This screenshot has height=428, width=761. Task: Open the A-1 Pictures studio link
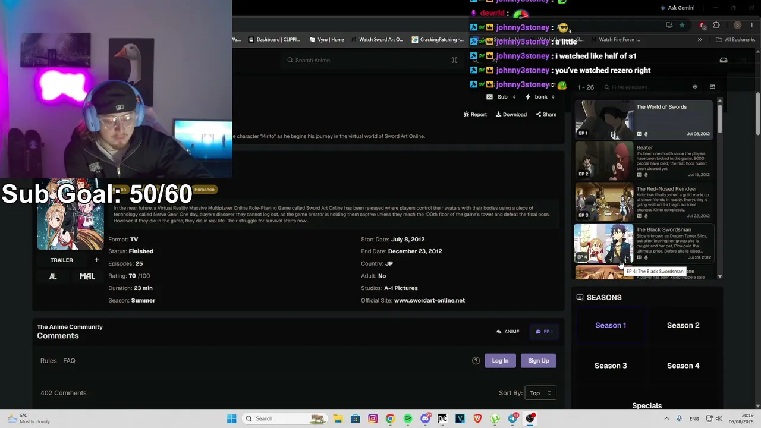coord(401,288)
